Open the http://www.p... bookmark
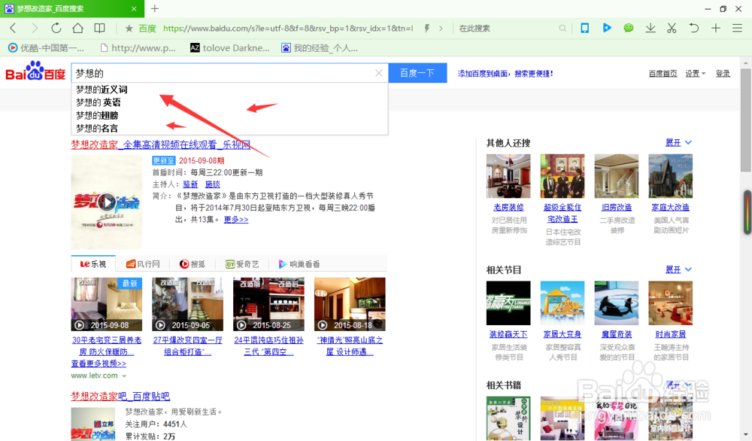752x441 pixels. point(138,48)
